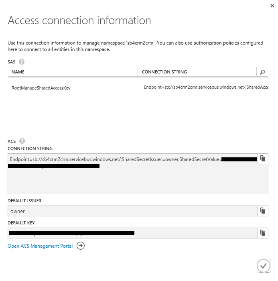
Task: Click the default issuer field containing owner
Action: pyautogui.click(x=132, y=211)
